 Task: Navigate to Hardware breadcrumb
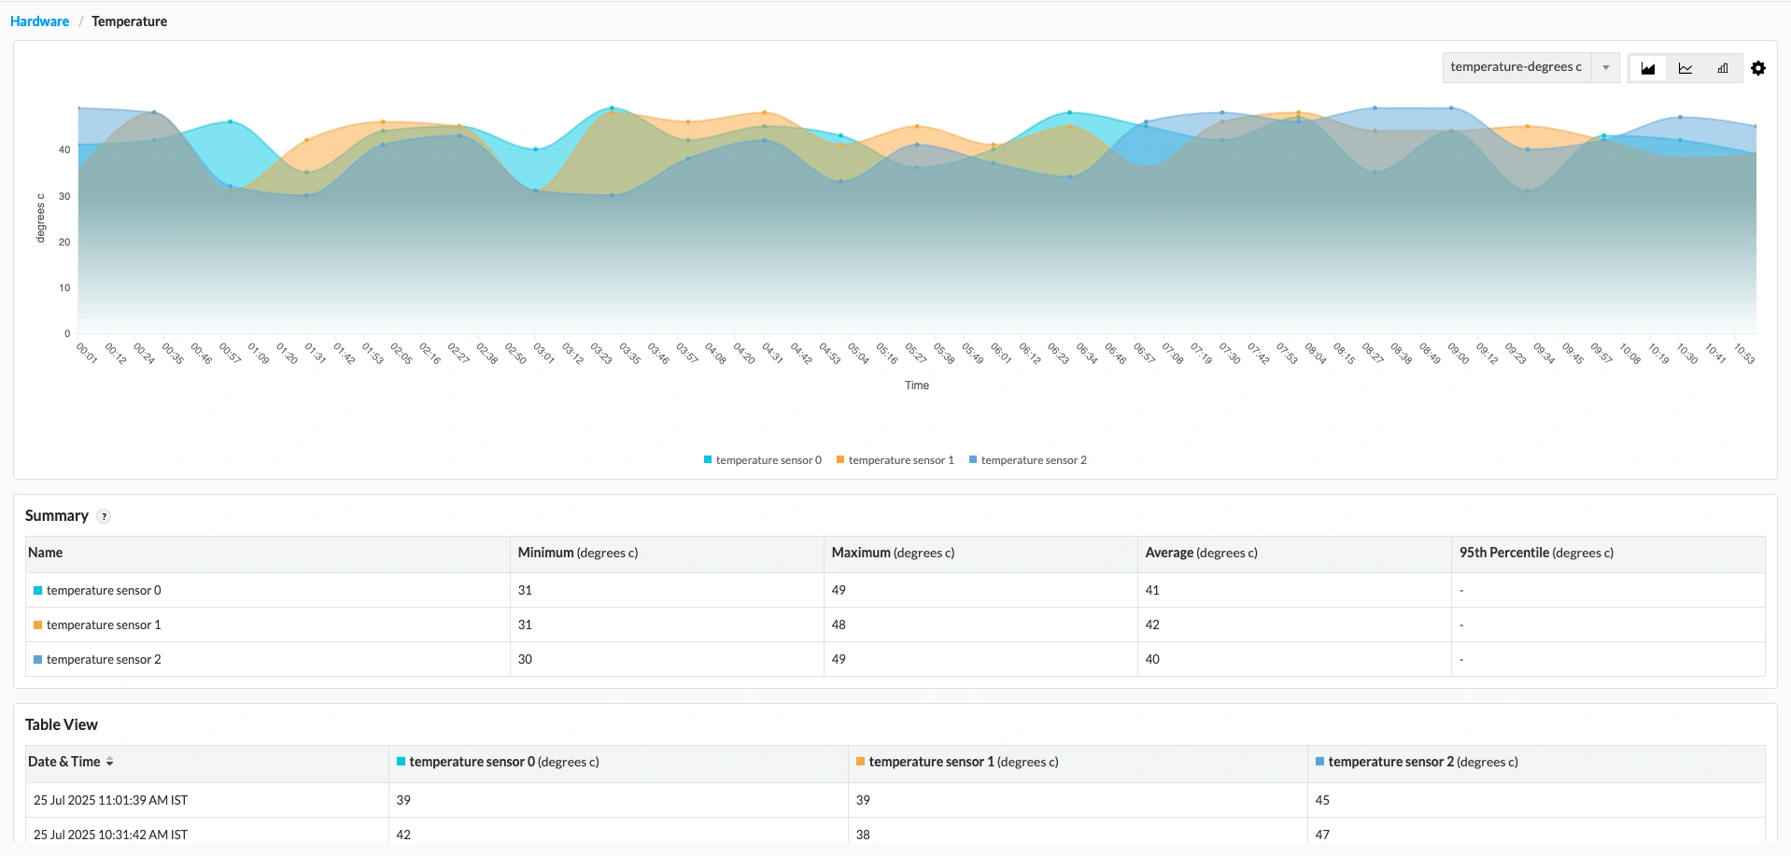[x=38, y=21]
